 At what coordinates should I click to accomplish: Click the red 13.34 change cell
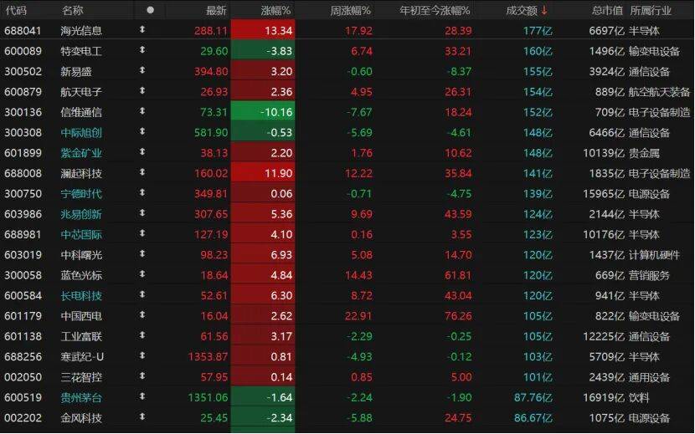pos(263,31)
